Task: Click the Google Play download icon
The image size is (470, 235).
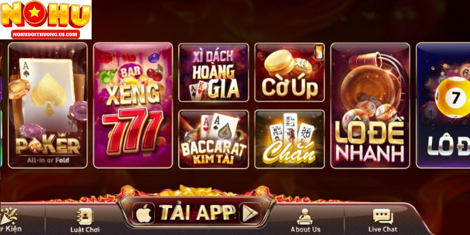Action: (250, 213)
